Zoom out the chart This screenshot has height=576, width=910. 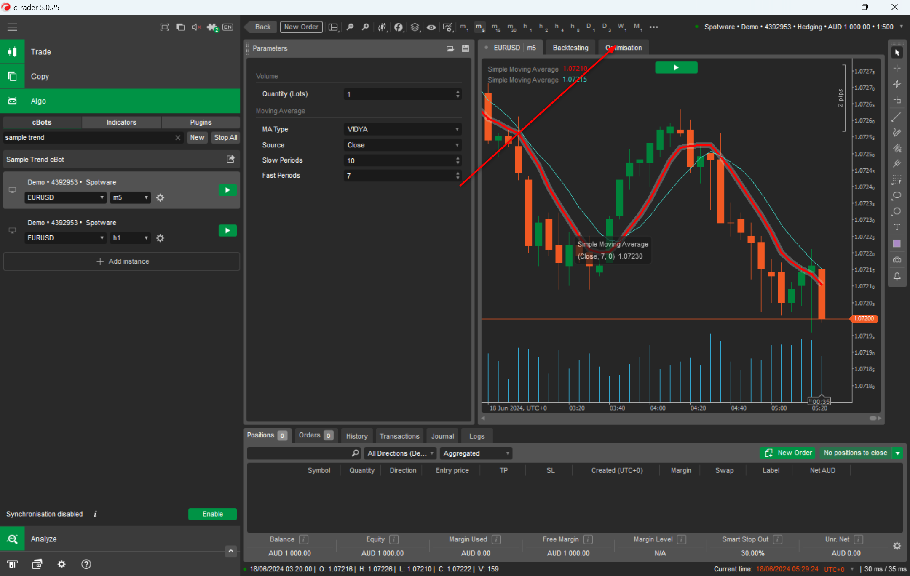click(x=350, y=27)
